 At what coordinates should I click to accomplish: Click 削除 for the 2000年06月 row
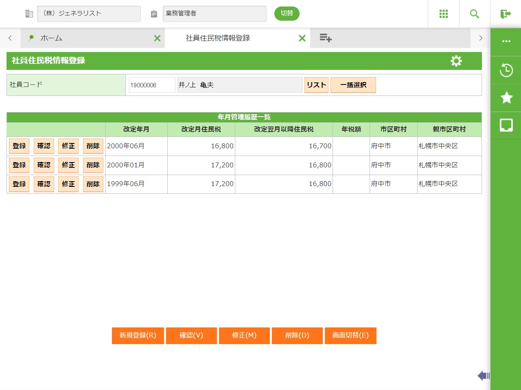[x=93, y=146]
